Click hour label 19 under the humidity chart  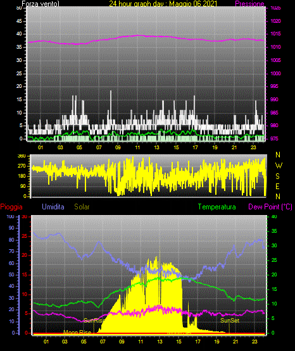click(x=217, y=342)
